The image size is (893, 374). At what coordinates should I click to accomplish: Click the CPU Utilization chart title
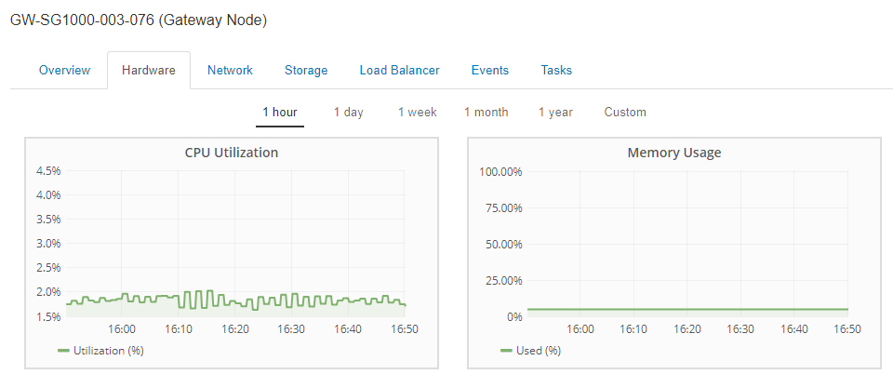pos(232,153)
